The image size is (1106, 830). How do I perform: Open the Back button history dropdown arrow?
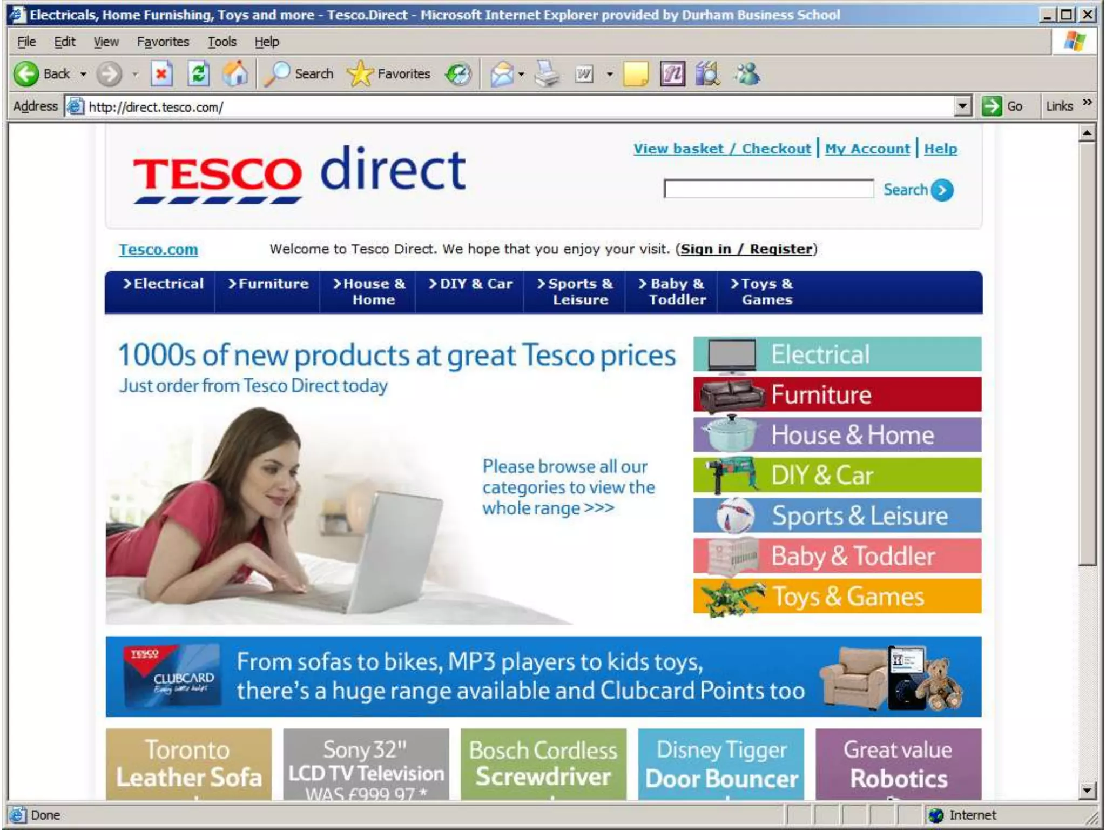pyautogui.click(x=83, y=74)
